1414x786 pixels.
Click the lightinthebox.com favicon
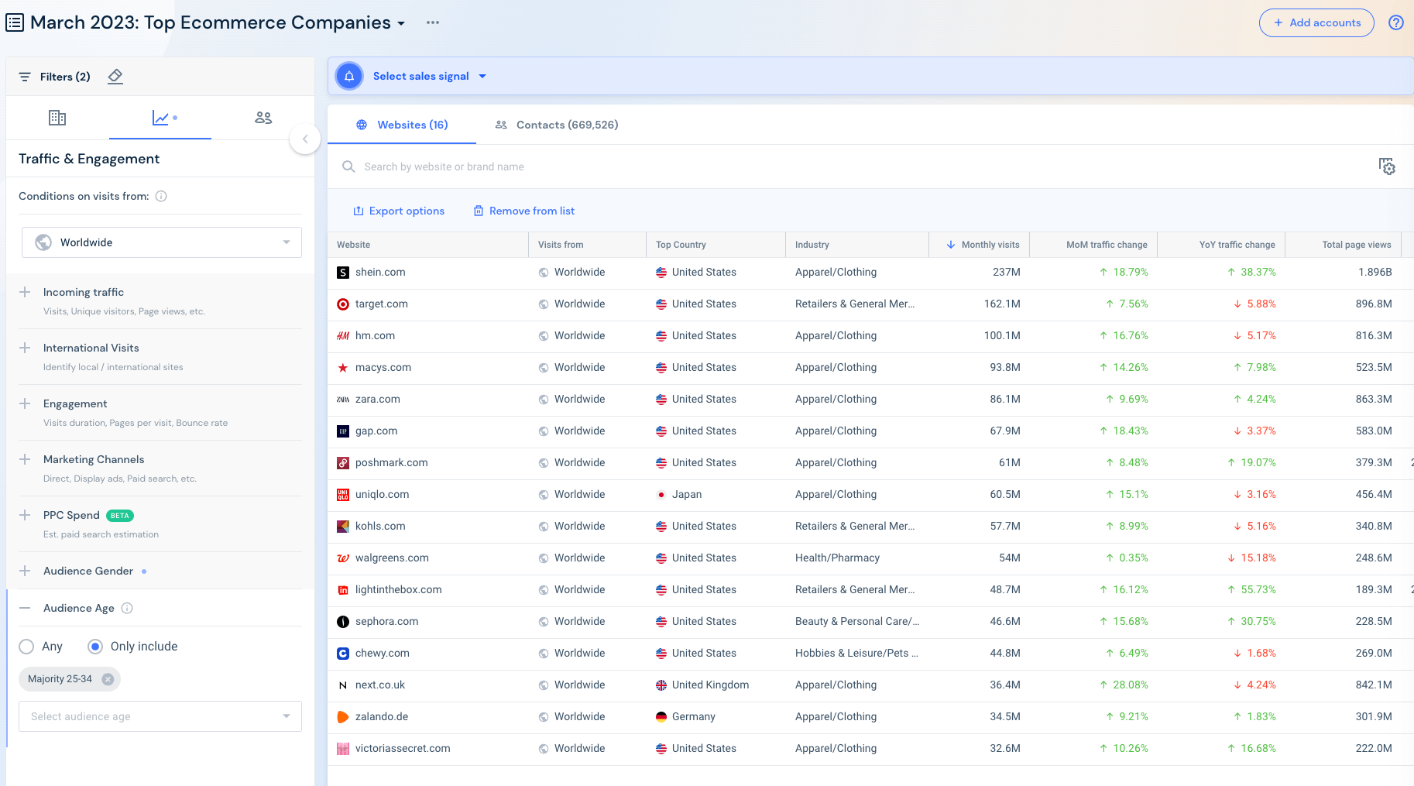click(x=343, y=590)
